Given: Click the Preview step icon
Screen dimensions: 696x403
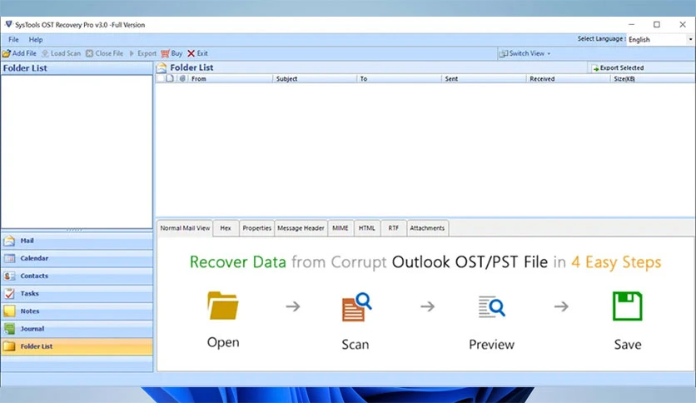Looking at the screenshot, I should [x=491, y=306].
